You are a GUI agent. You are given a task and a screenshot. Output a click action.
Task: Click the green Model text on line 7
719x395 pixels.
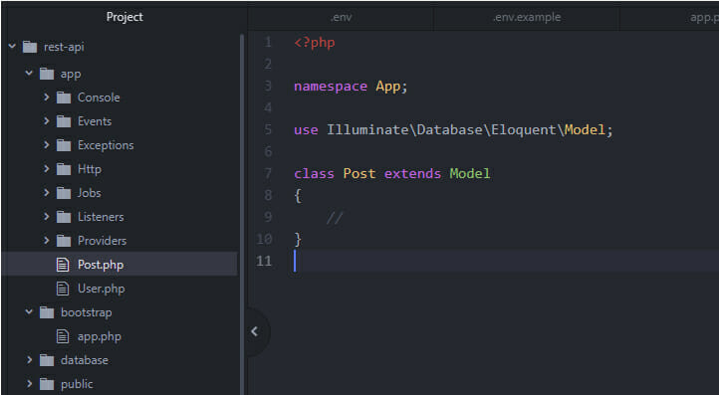pos(470,174)
